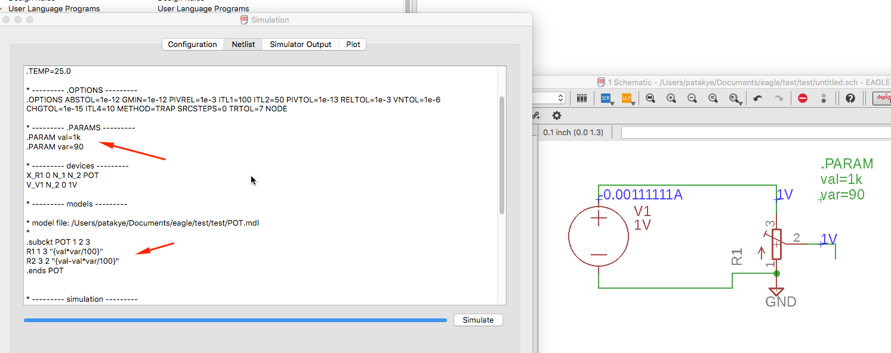The width and height of the screenshot is (891, 353).
Task: Click the zoom in magnifier icon
Action: 671,98
